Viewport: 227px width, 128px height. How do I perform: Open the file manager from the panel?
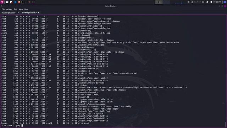[x=7, y=2]
